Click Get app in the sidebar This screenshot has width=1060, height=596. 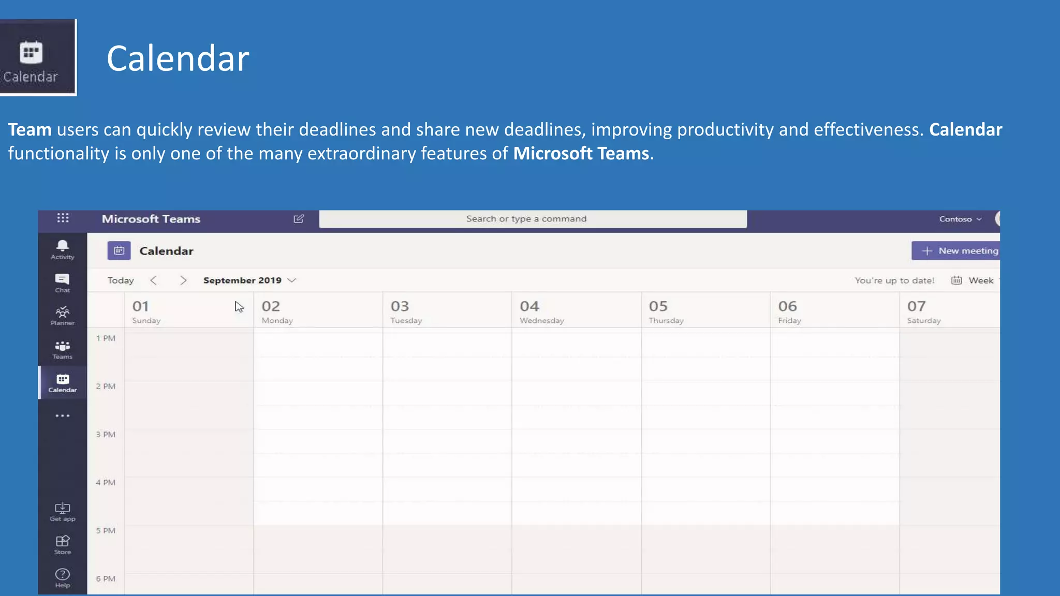[x=63, y=512]
